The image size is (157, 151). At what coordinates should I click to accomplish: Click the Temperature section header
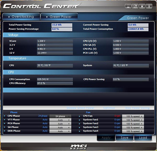point(17,58)
